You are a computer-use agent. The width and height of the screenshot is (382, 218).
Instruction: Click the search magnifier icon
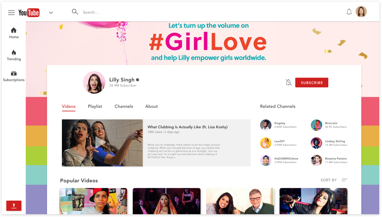click(75, 12)
